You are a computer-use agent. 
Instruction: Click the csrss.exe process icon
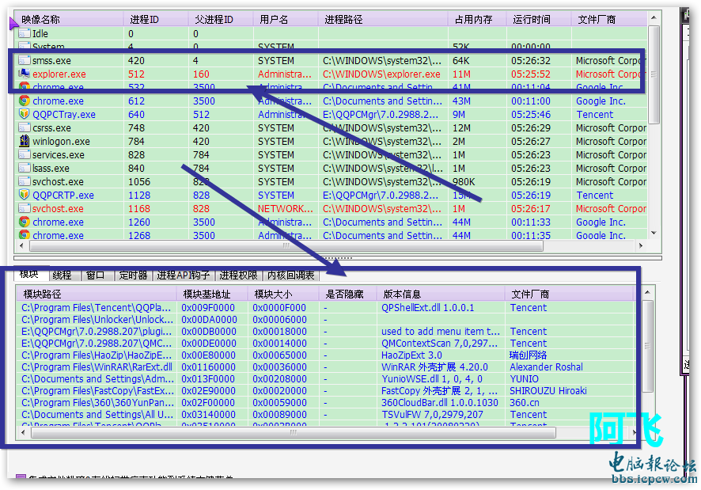25,127
